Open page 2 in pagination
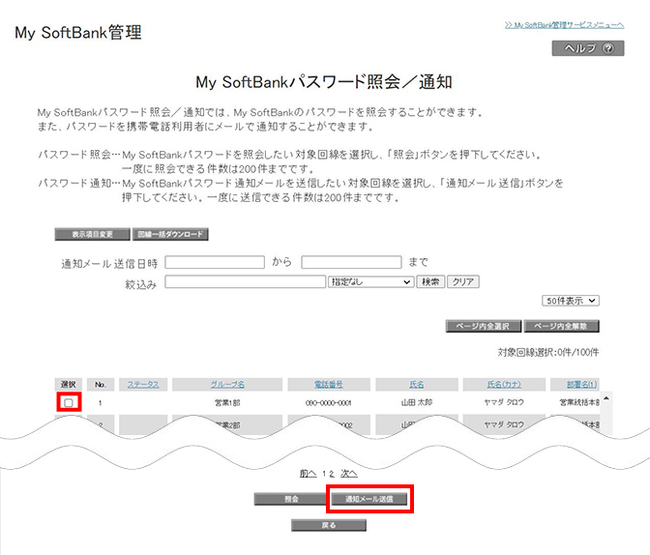Screen dimensions: 650x555 pyautogui.click(x=331, y=474)
